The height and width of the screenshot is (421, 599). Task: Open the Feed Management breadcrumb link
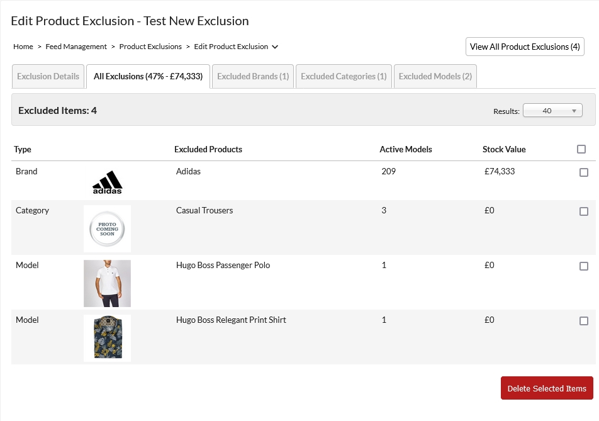coord(76,47)
